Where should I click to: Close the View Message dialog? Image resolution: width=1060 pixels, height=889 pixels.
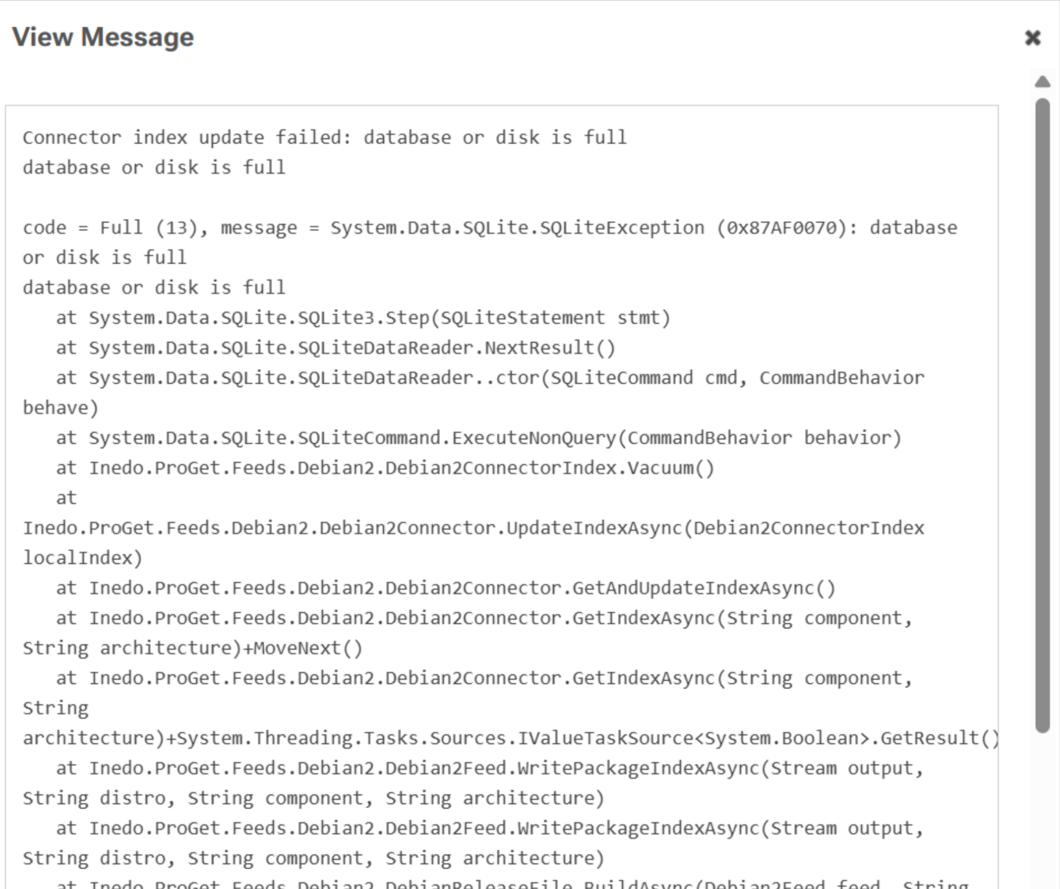(x=1033, y=38)
